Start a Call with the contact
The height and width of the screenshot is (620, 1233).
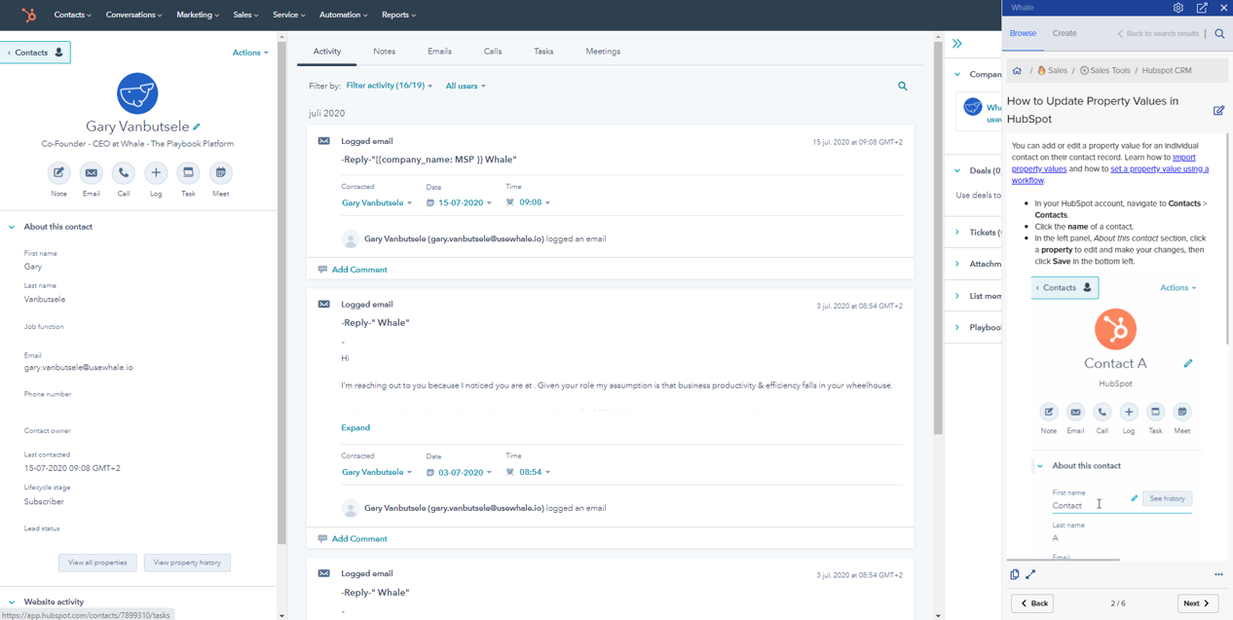[x=124, y=173]
